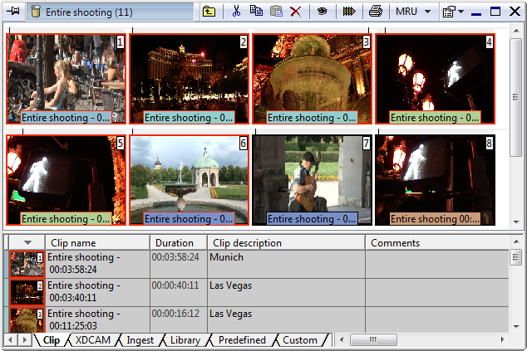Click Las Vegas description of clip 3
The image size is (527, 351).
tap(286, 319)
